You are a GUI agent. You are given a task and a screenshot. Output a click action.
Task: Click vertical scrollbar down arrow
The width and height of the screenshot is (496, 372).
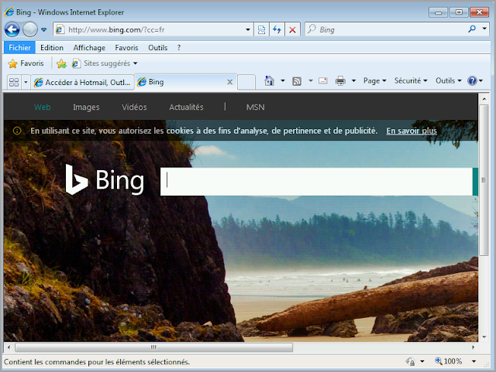click(484, 336)
